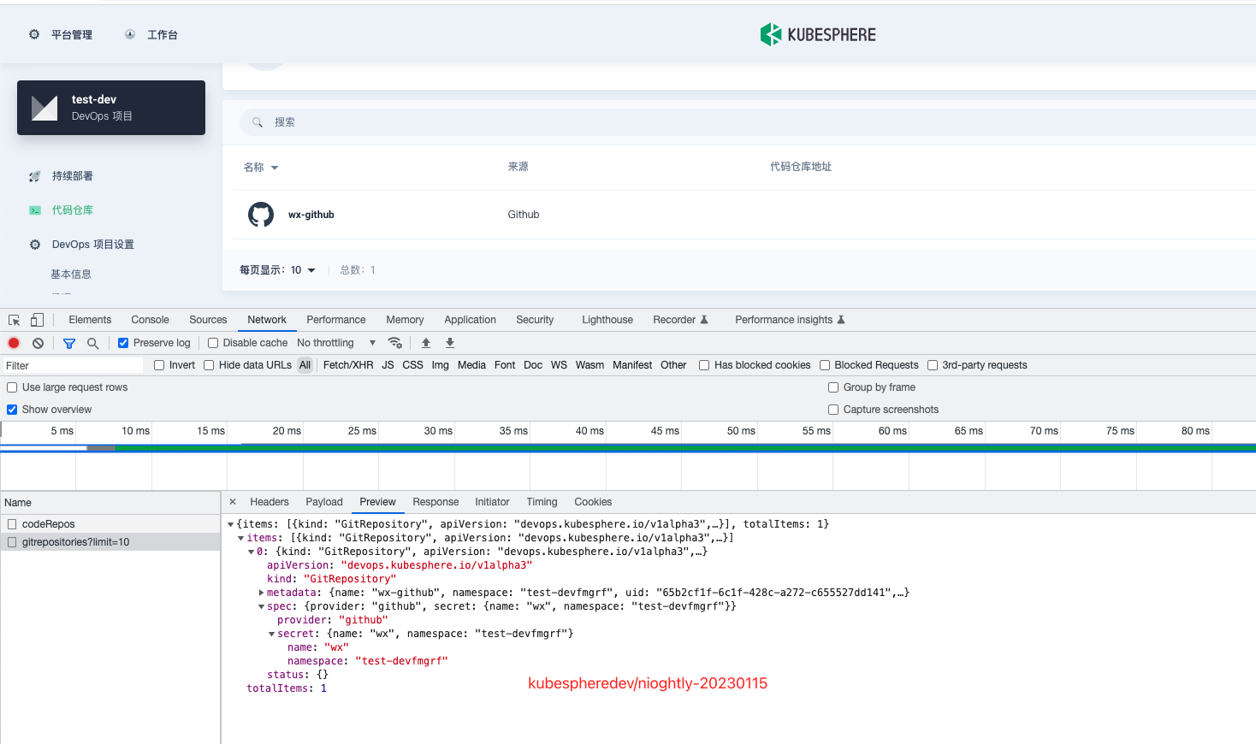The width and height of the screenshot is (1256, 744).
Task: Click the code repository sidebar icon
Action: (x=35, y=210)
